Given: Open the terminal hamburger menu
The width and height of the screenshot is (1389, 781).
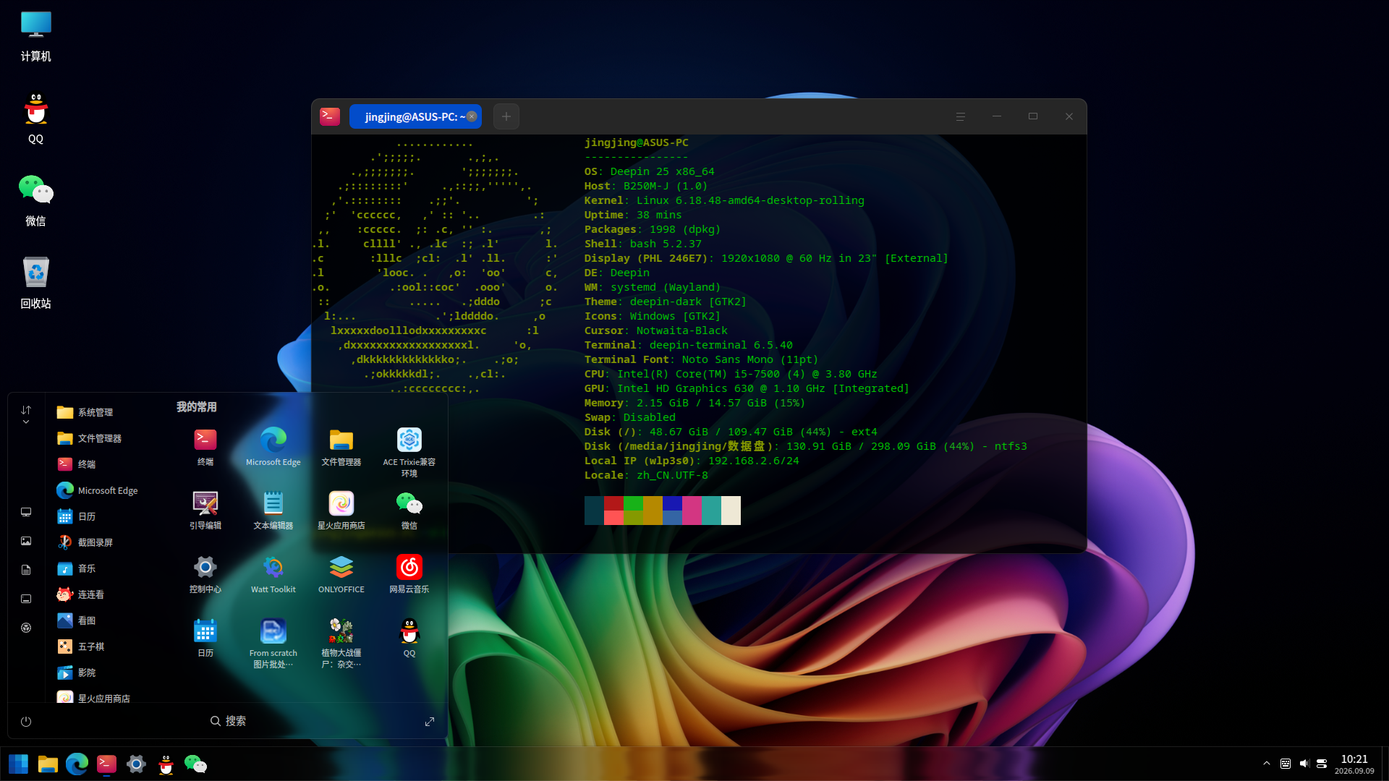Looking at the screenshot, I should [961, 116].
